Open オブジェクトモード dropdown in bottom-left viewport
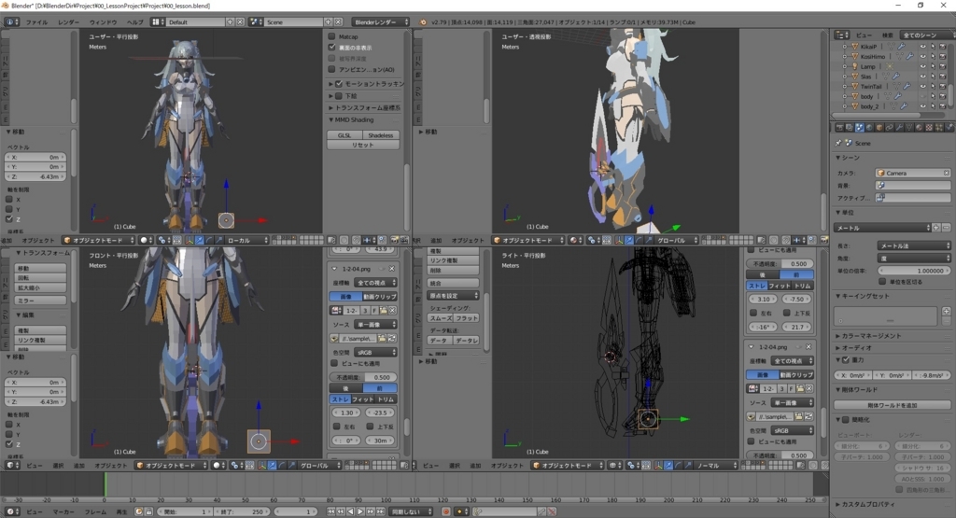956x518 pixels. click(171, 466)
